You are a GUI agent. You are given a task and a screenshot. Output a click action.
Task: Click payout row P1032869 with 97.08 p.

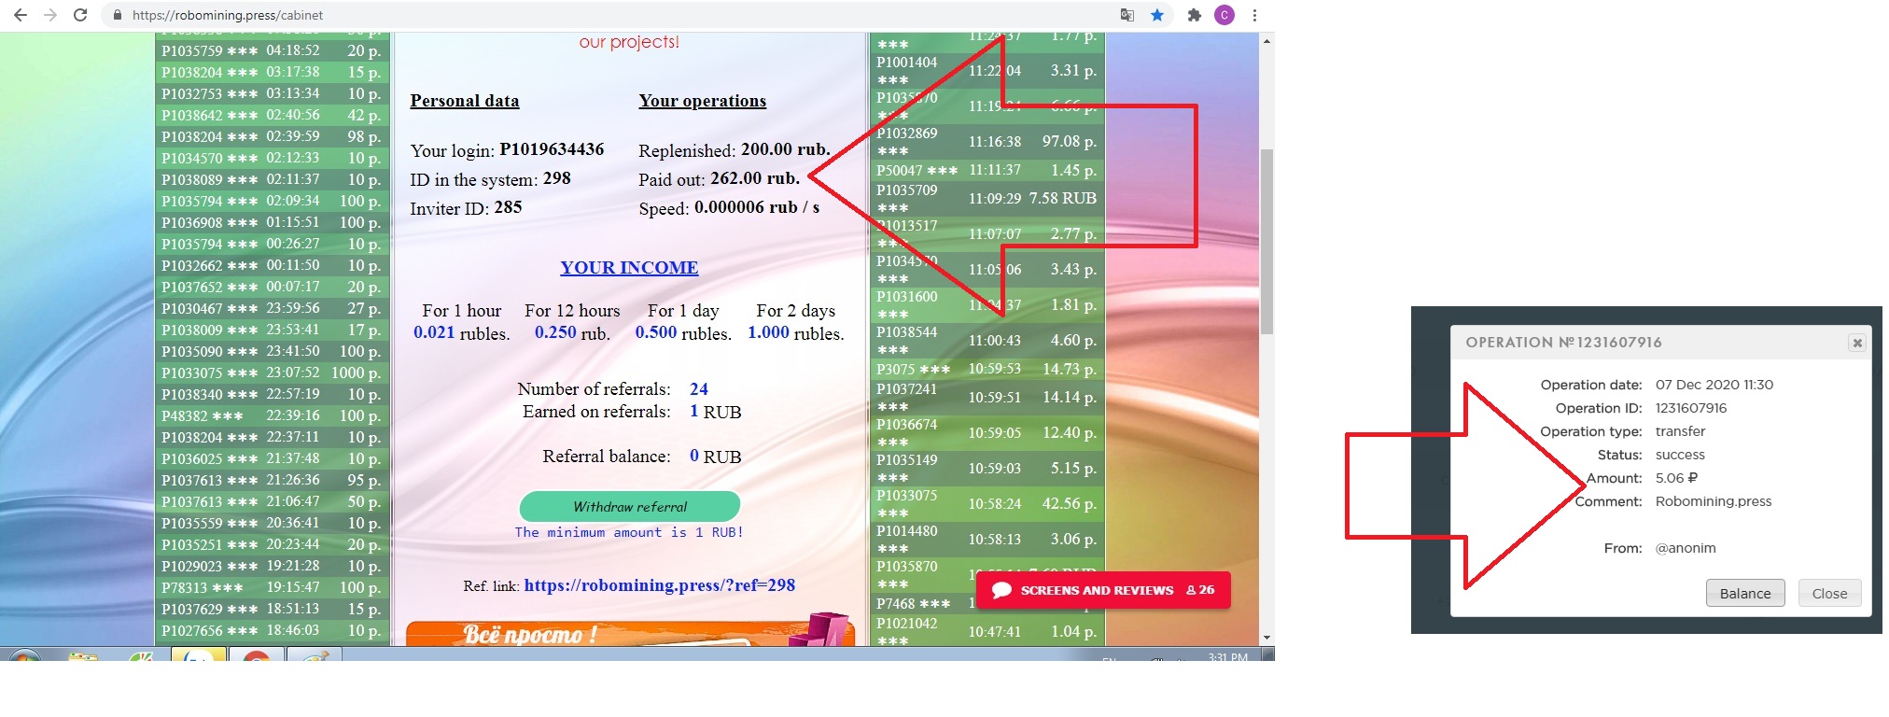[x=987, y=142]
